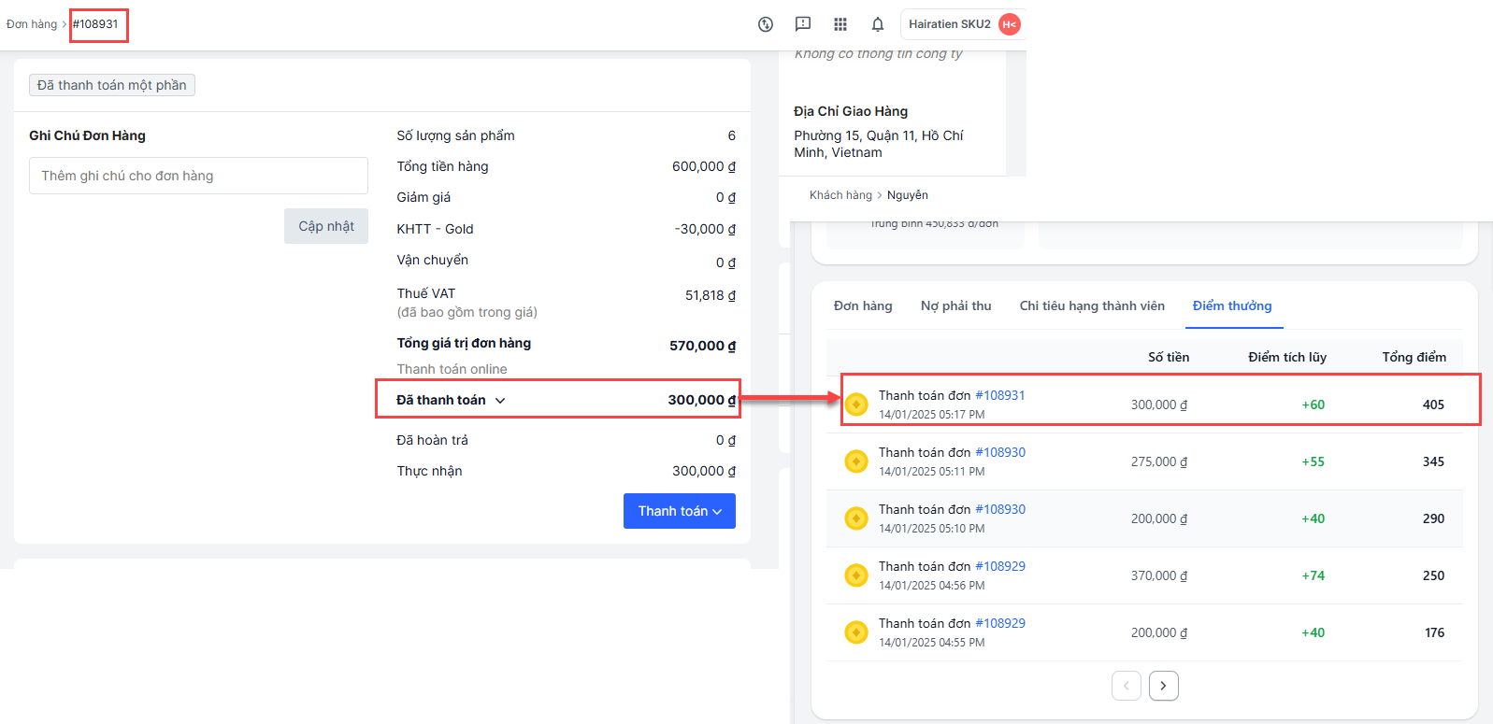Viewport: 1493px width, 724px height.
Task: Click the Cập nhật button
Action: (x=326, y=226)
